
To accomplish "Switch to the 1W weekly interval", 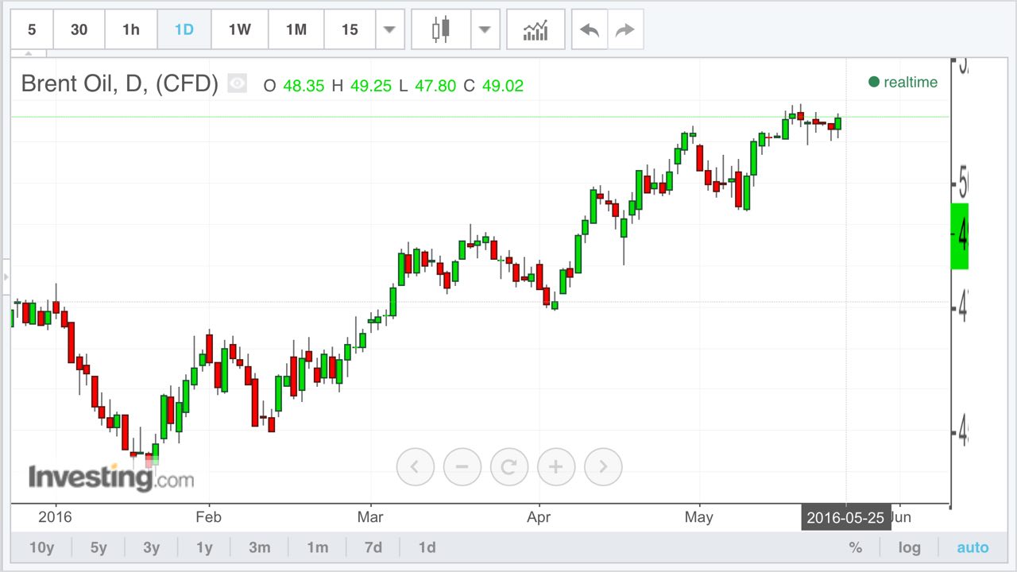I will point(240,29).
